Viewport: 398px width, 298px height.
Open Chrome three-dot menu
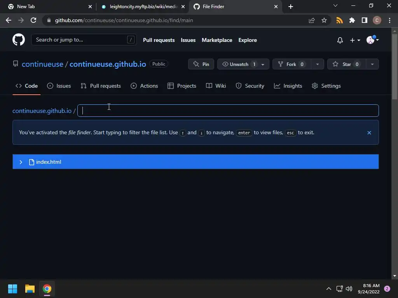(x=389, y=20)
